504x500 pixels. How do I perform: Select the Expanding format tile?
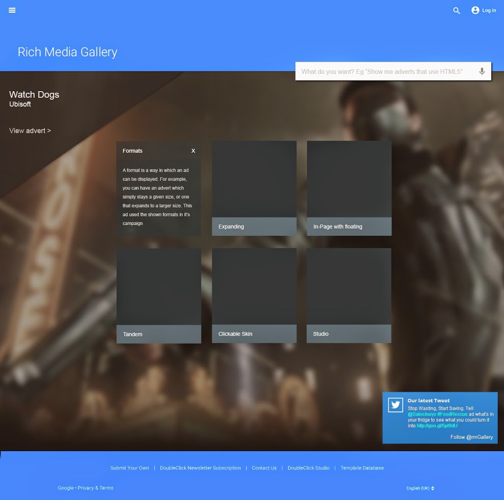254,188
